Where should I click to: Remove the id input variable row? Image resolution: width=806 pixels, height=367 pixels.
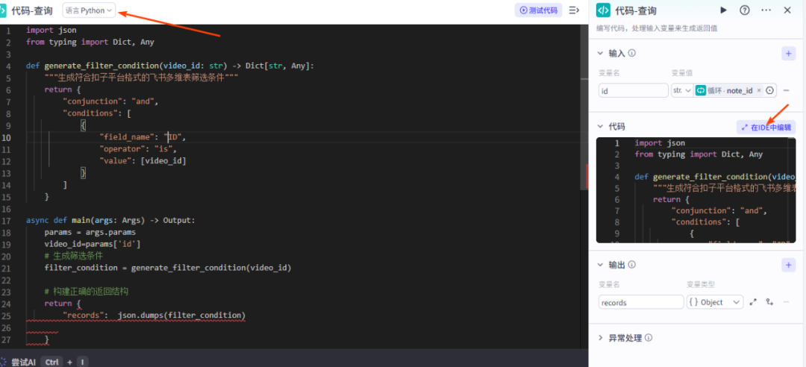coord(787,90)
